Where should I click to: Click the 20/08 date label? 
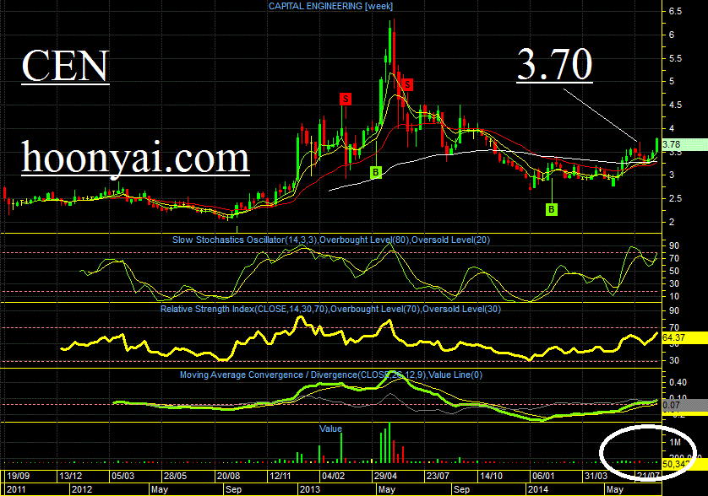pos(228,476)
